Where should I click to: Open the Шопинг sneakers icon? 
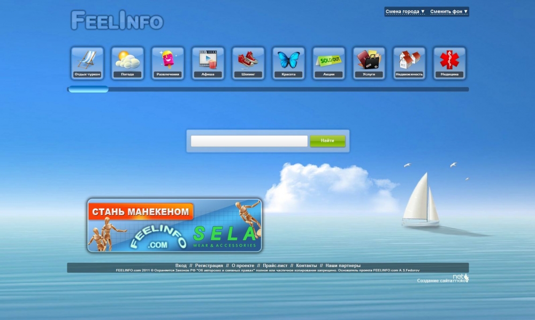click(248, 63)
